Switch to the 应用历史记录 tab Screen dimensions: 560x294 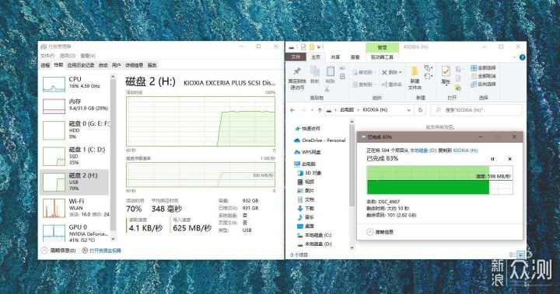[x=81, y=65]
